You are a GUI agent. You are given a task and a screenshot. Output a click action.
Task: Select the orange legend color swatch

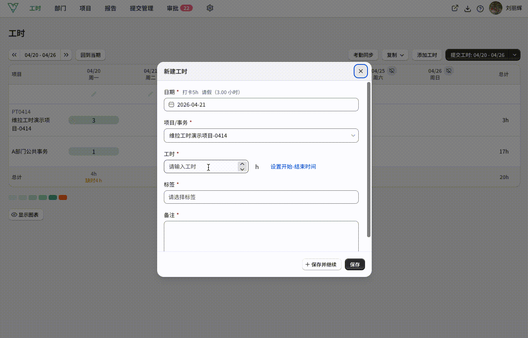coord(63,197)
